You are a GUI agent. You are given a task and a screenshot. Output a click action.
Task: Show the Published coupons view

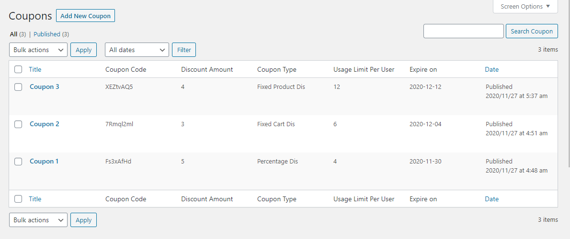[x=47, y=34]
